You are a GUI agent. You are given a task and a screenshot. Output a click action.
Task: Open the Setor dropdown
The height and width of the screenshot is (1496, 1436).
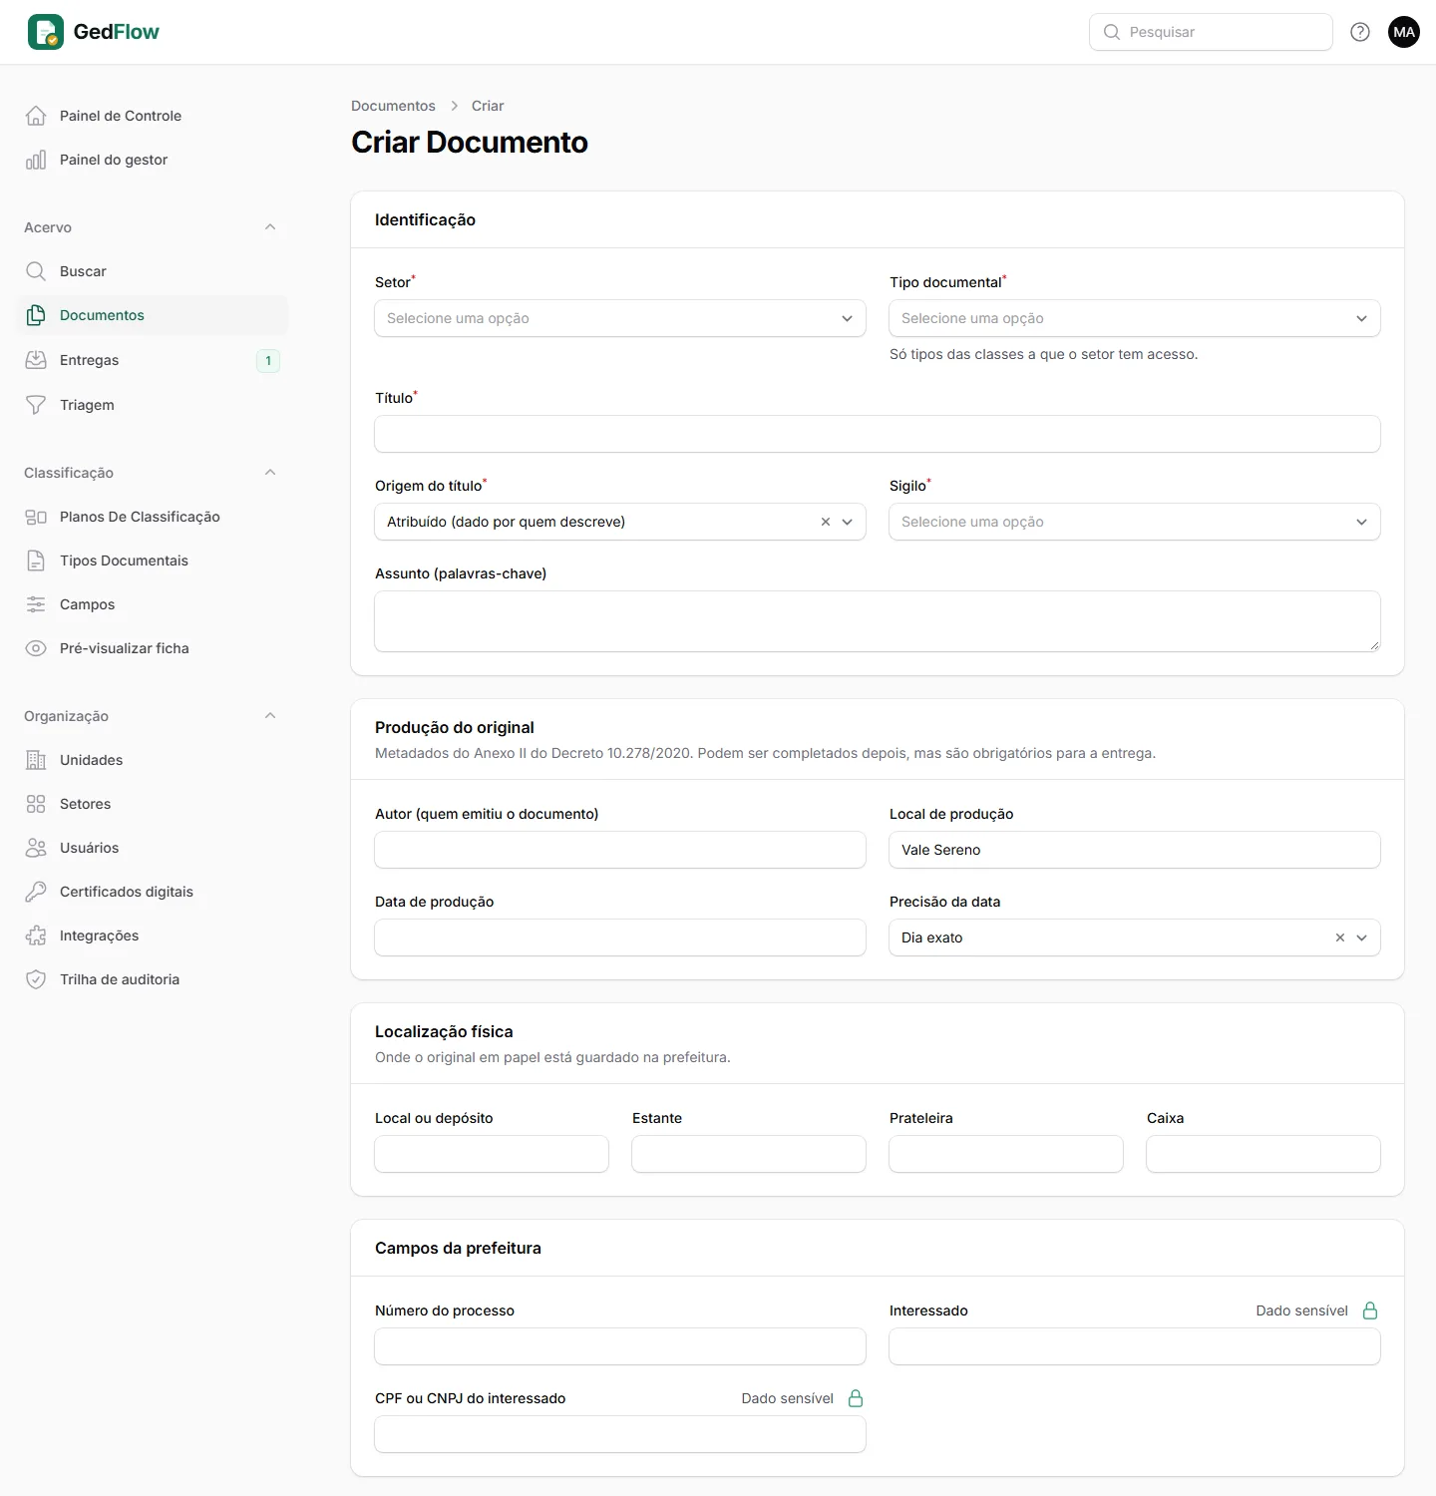click(x=620, y=318)
